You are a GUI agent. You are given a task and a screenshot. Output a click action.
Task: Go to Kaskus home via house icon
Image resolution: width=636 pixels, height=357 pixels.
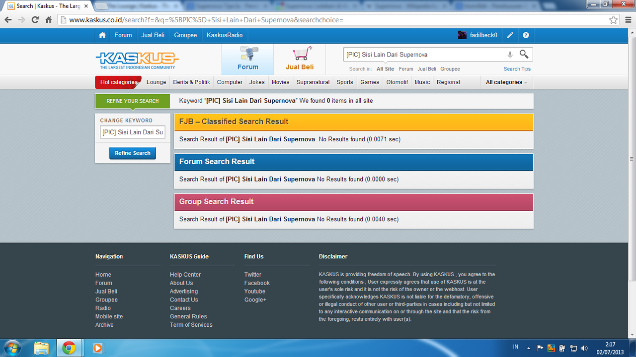click(102, 35)
